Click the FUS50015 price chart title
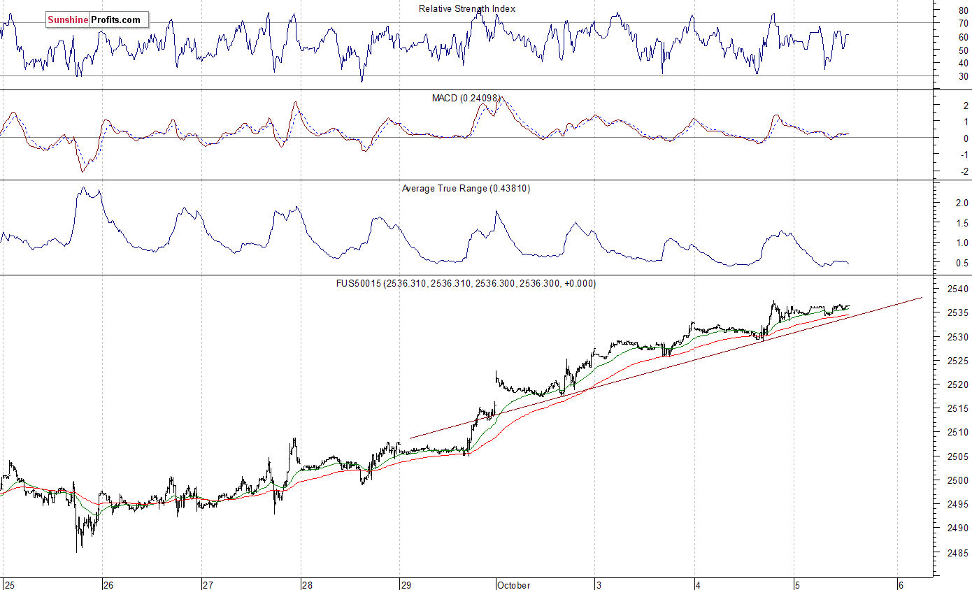The width and height of the screenshot is (972, 590). (466, 283)
